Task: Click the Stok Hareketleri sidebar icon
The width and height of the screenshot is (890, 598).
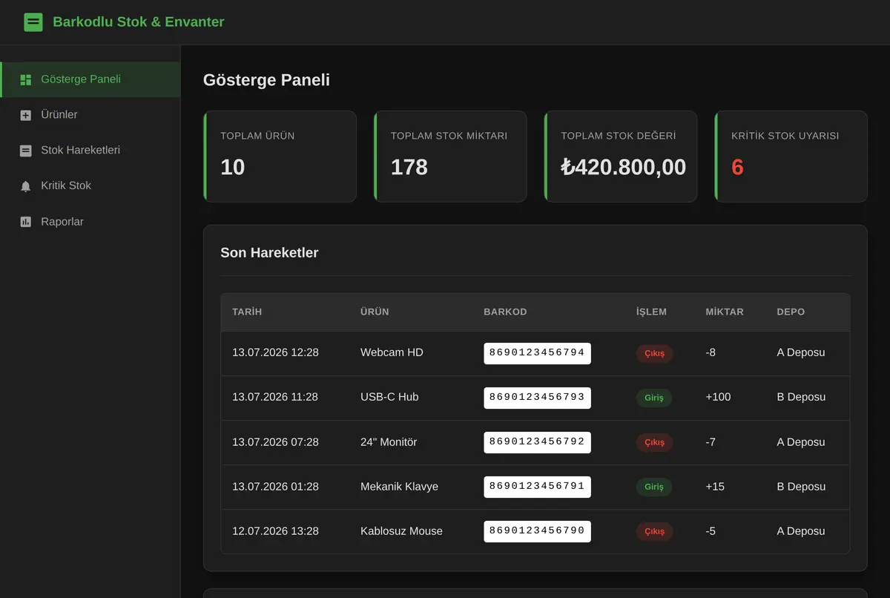Action: pos(26,151)
